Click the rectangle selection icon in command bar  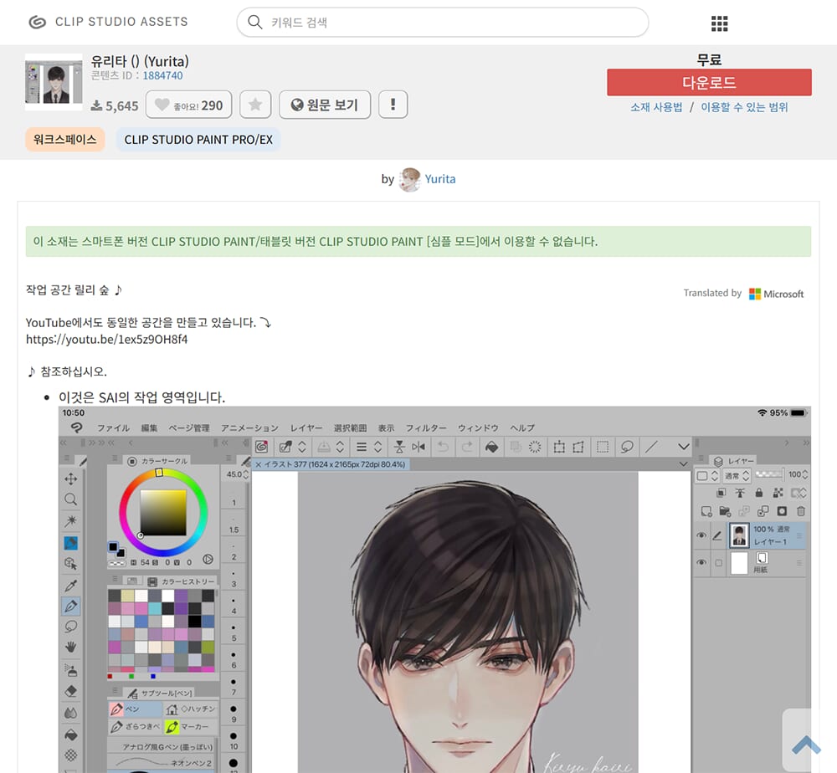coord(603,447)
